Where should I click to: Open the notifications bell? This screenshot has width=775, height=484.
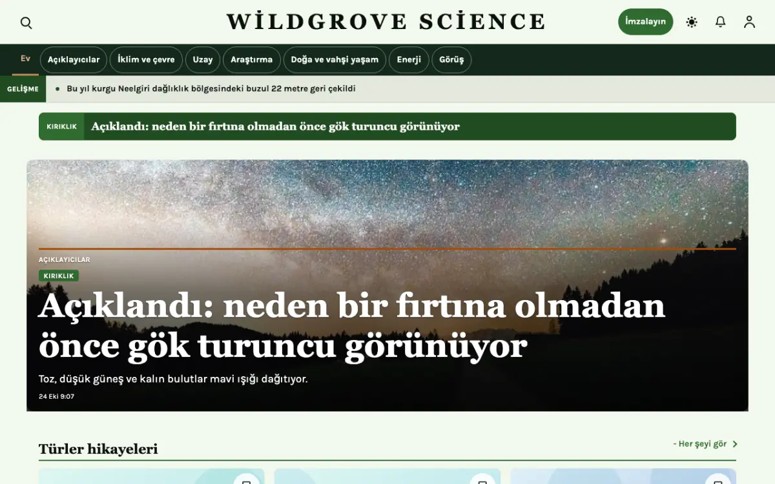721,22
